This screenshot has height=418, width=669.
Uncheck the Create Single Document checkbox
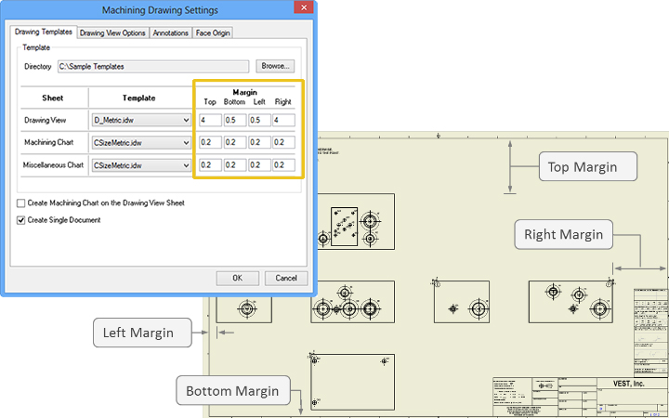(21, 220)
